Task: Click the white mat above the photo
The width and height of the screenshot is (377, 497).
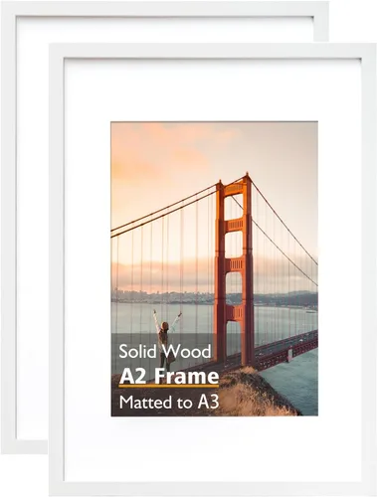Action: pos(212,90)
